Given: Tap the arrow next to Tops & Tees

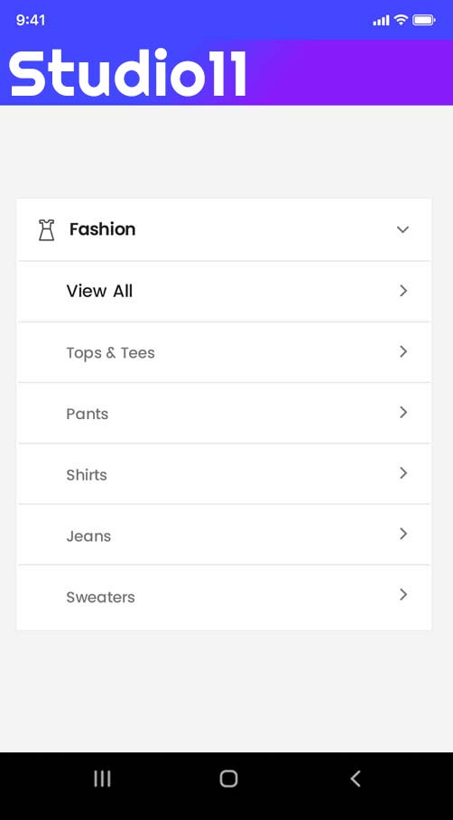Looking at the screenshot, I should pos(402,351).
